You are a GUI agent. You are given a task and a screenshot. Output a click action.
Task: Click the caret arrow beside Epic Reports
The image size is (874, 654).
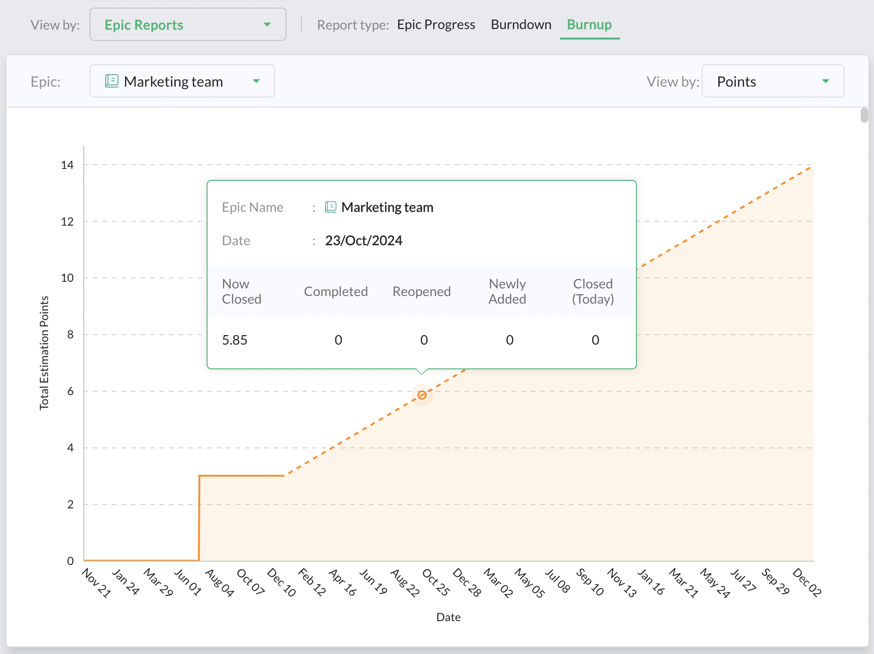267,25
